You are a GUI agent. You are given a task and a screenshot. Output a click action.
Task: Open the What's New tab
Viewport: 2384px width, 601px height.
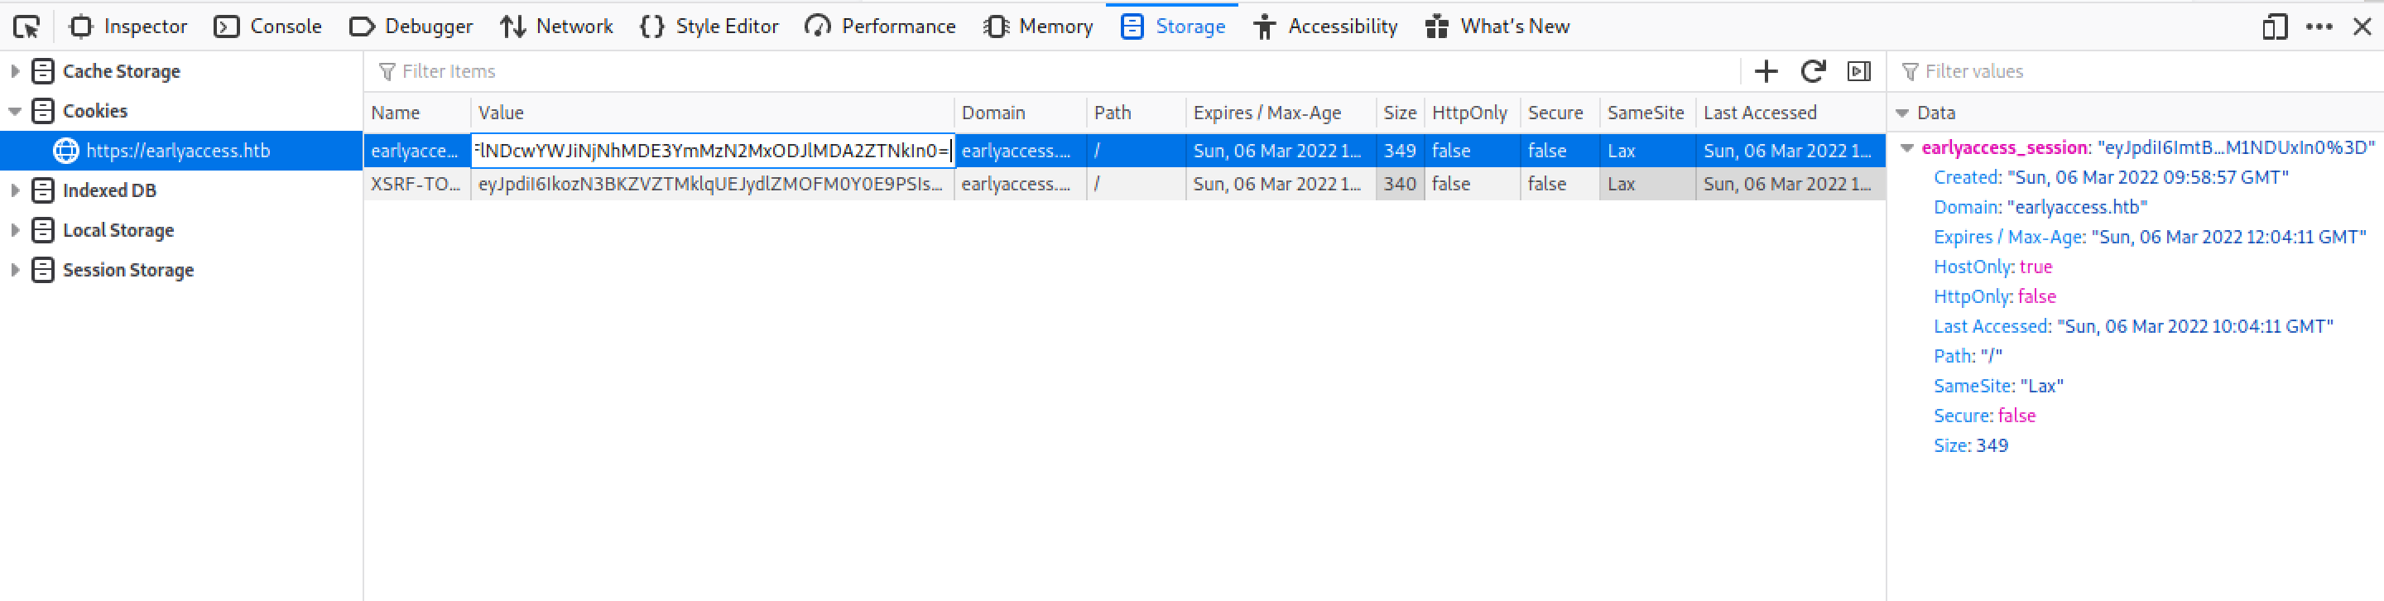click(x=1497, y=26)
